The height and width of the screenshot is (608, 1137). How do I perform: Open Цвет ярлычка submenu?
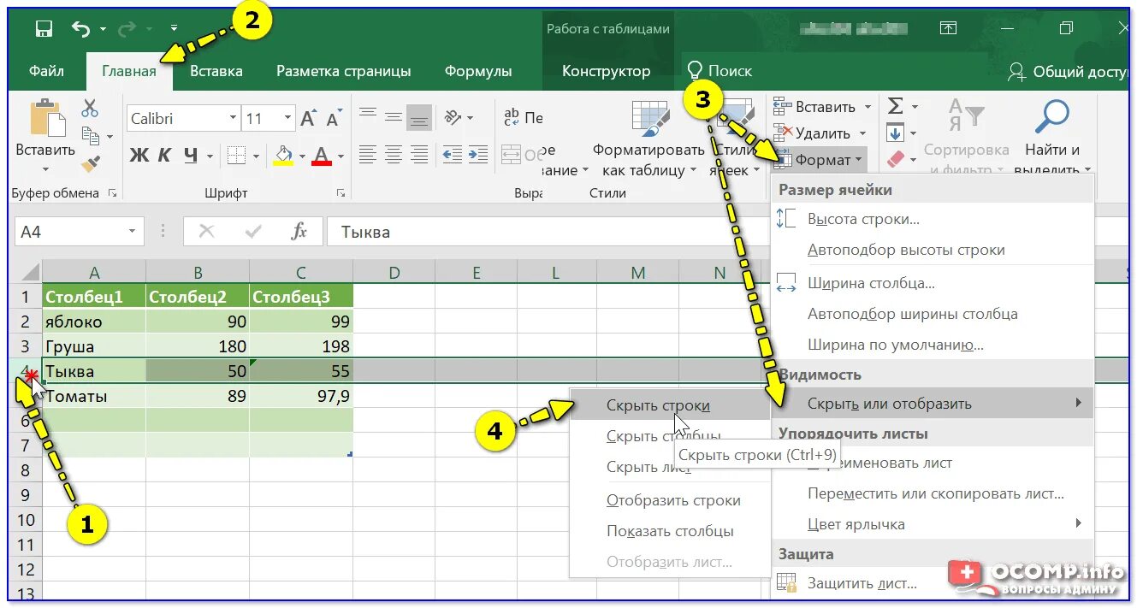coord(932,524)
